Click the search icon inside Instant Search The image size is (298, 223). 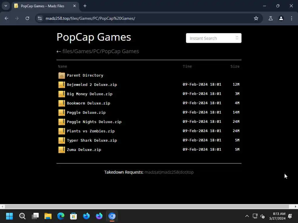(237, 38)
